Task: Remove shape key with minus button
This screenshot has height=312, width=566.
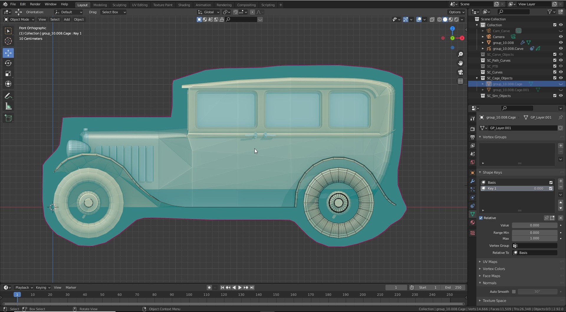Action: 561,187
